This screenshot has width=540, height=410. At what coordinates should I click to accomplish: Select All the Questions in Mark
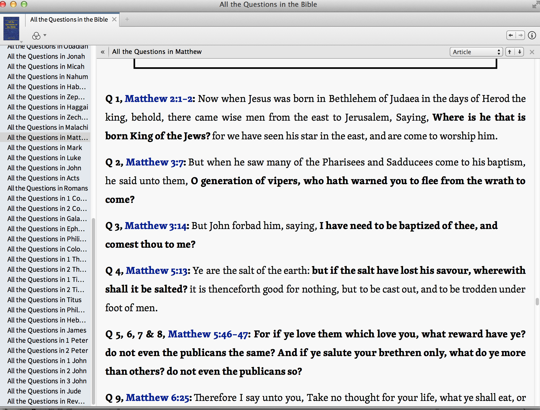tap(45, 148)
